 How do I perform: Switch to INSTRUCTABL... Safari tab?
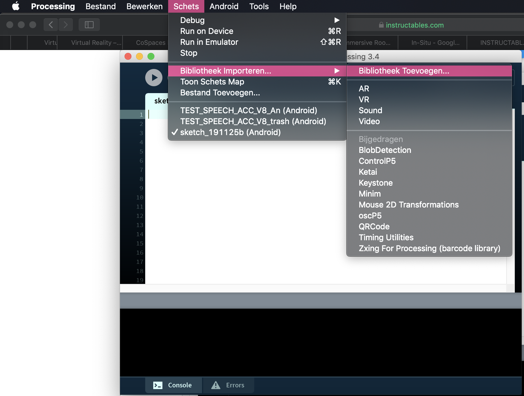496,43
